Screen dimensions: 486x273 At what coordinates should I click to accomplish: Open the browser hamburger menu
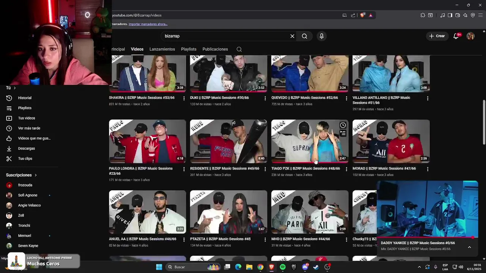pyautogui.click(x=480, y=15)
